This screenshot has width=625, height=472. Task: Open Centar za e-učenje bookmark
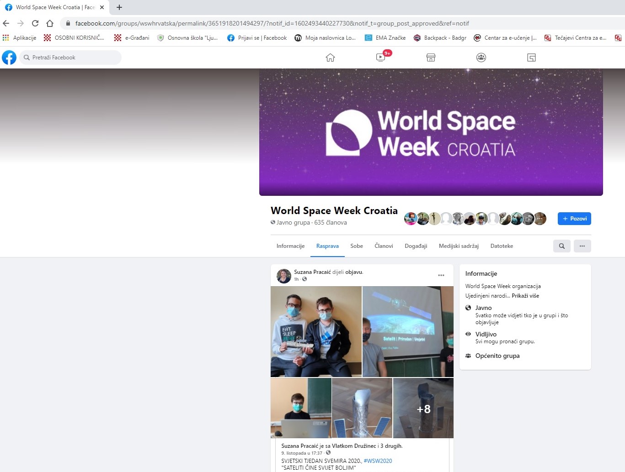click(505, 38)
